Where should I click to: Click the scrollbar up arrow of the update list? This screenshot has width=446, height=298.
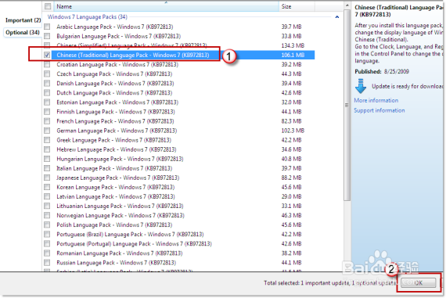347,5
